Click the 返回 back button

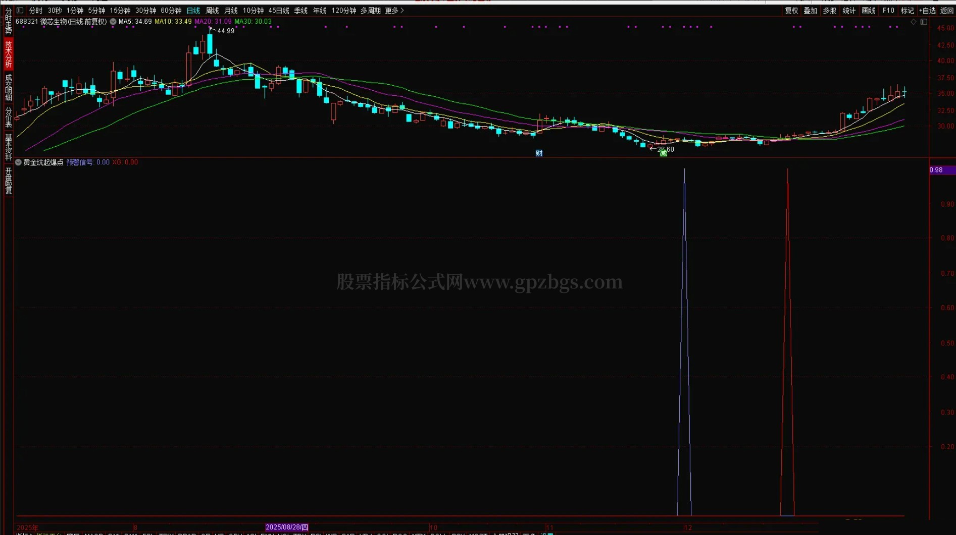pyautogui.click(x=947, y=10)
